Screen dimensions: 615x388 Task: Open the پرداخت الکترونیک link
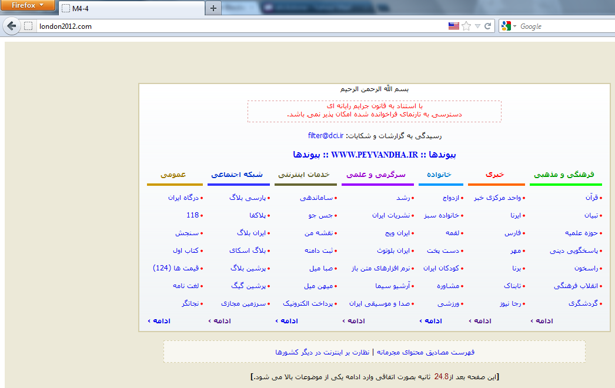click(x=308, y=304)
